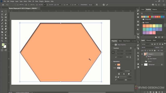Open the Interpolation Bicubic dropdown
Image resolution: width=166 pixels, height=93 pixels.
(x=92, y=5)
